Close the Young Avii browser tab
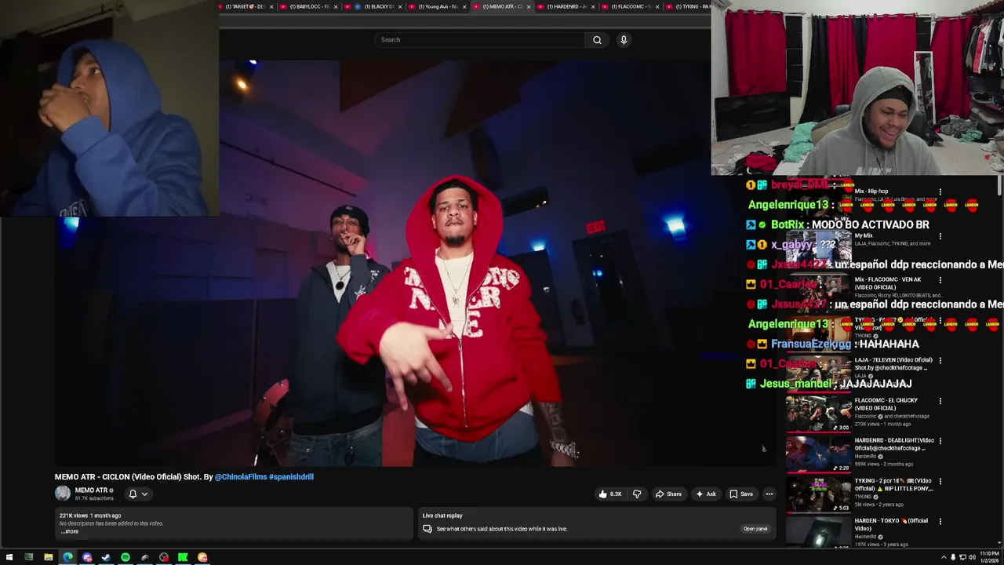 464,6
